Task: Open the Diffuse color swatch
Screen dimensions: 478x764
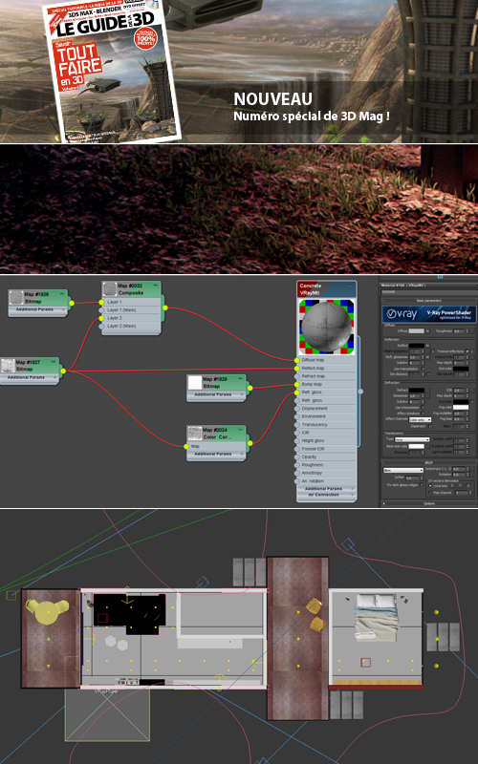Action: click(x=417, y=330)
